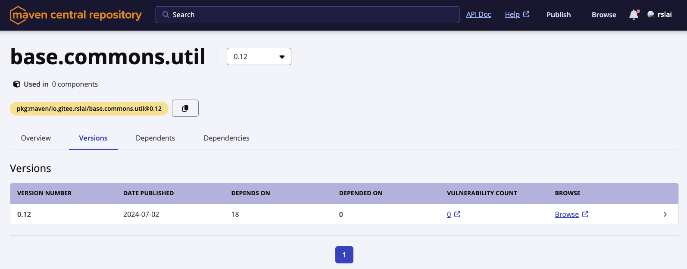687x269 pixels.
Task: Switch to the Overview tab
Action: (x=36, y=138)
